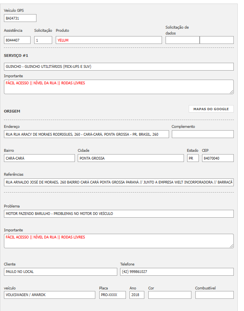Click the first empty Solicitação de dados box
Screen dimensions: 244x311
182,40
